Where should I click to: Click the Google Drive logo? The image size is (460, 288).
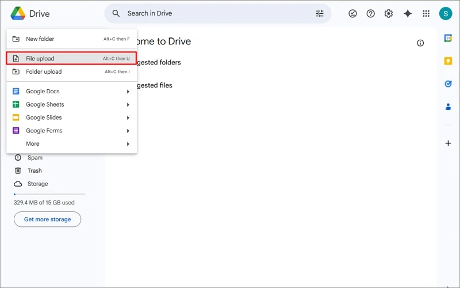pyautogui.click(x=18, y=13)
